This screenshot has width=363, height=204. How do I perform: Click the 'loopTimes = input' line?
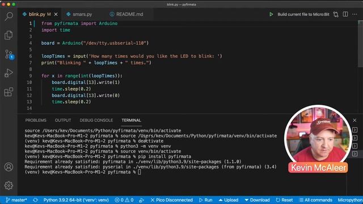[x=132, y=56]
